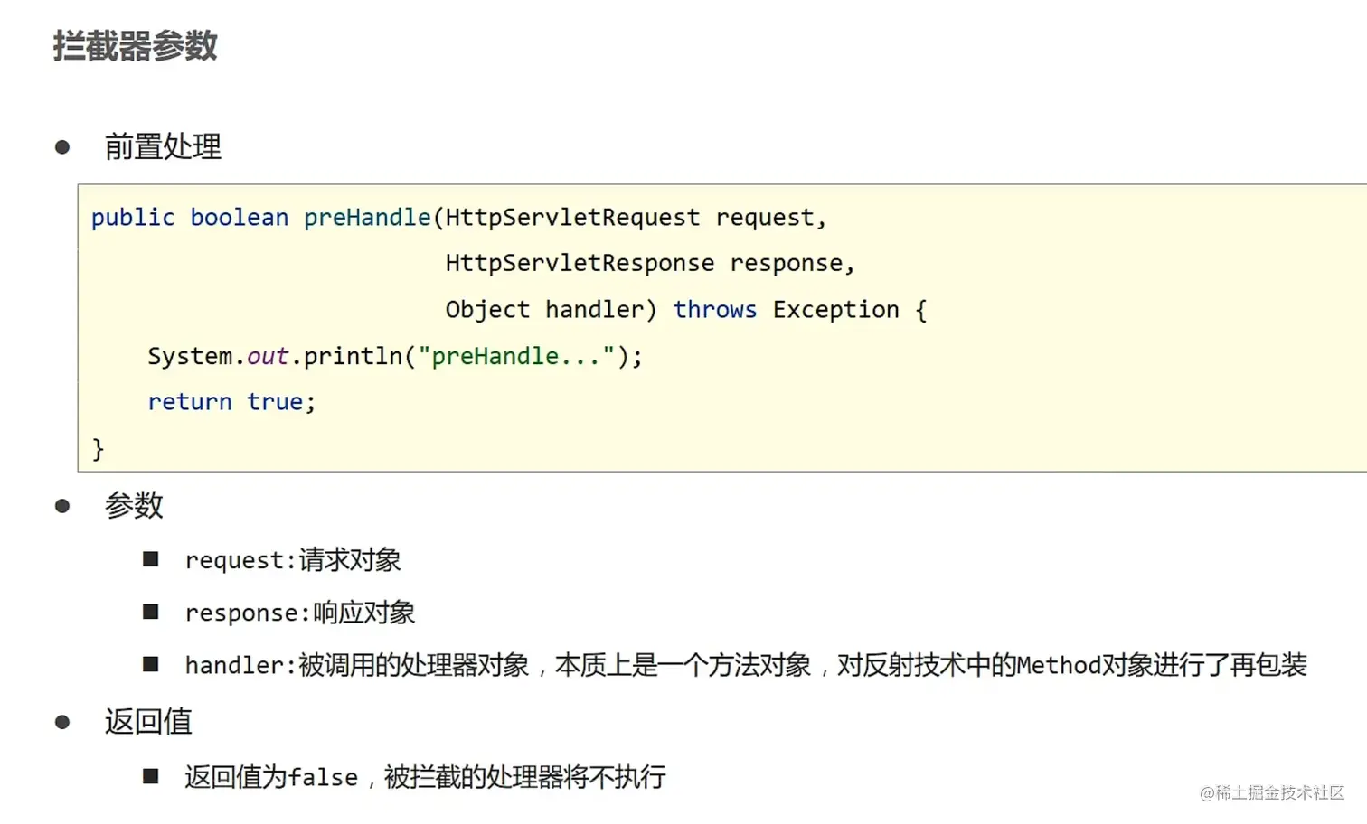Screen dimensions: 1367x824
Task: Click the HttpServletRequest parameter type
Action: click(x=572, y=218)
